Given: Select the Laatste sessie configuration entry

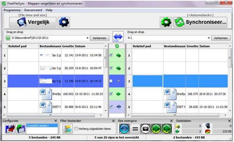Looking at the screenshot, I should pyautogui.click(x=42, y=126).
